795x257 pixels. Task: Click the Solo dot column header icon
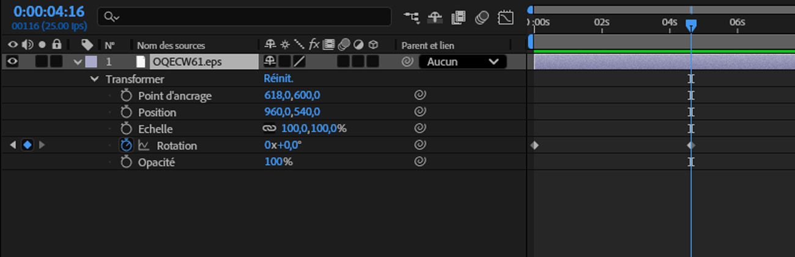(x=42, y=45)
